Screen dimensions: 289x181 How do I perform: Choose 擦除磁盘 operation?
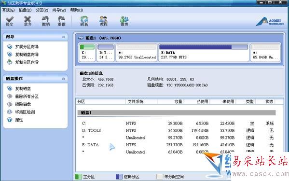pos(23,104)
